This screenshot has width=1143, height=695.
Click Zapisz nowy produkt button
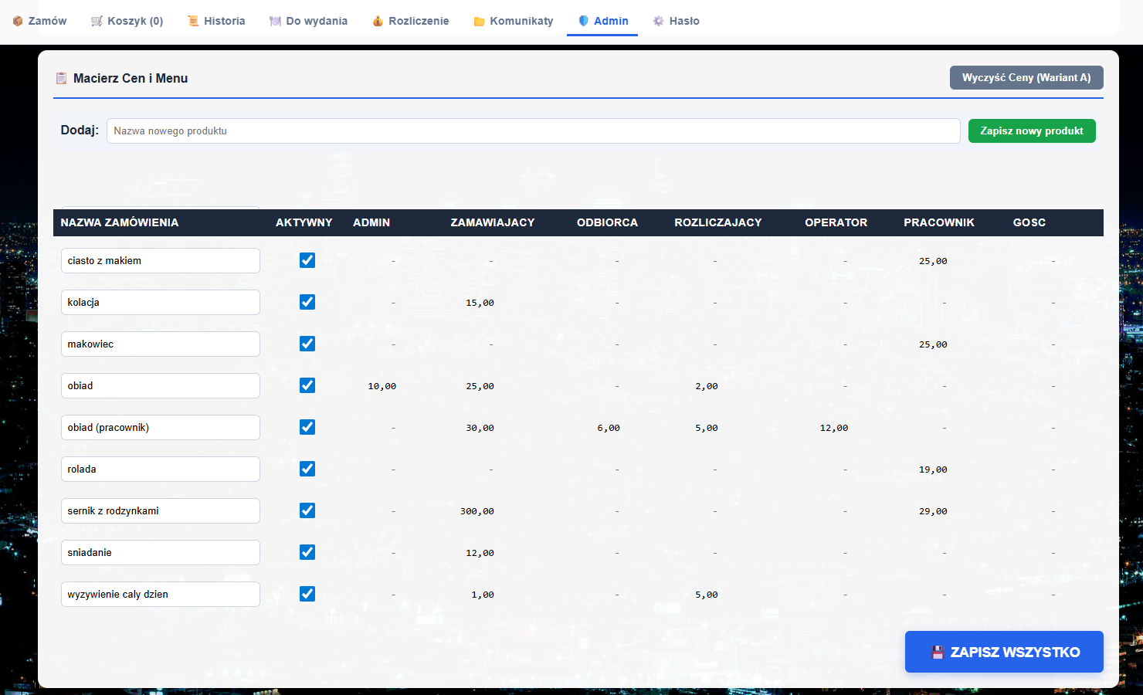pyautogui.click(x=1032, y=131)
